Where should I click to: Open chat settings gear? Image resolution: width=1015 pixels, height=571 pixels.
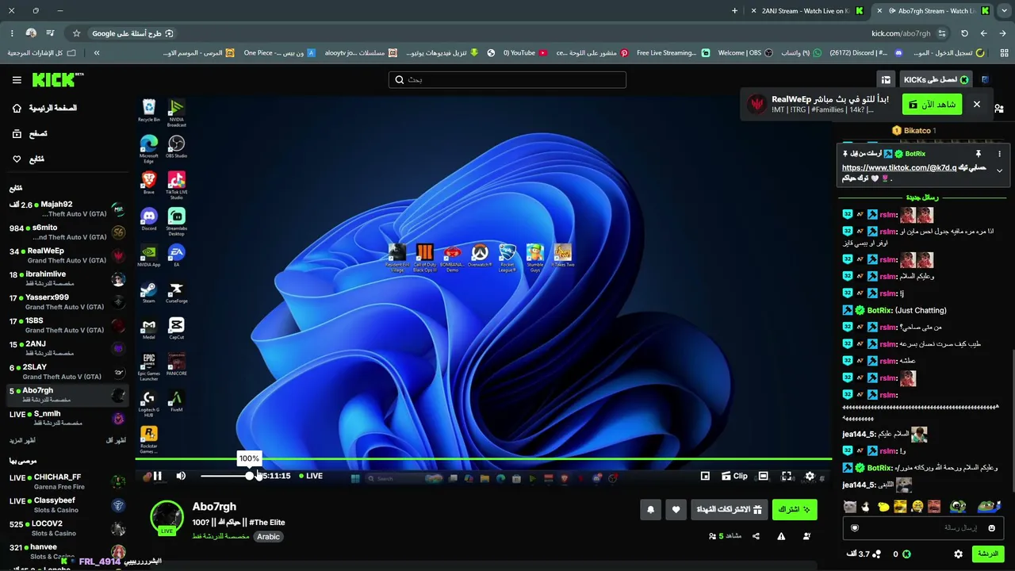[958, 554]
